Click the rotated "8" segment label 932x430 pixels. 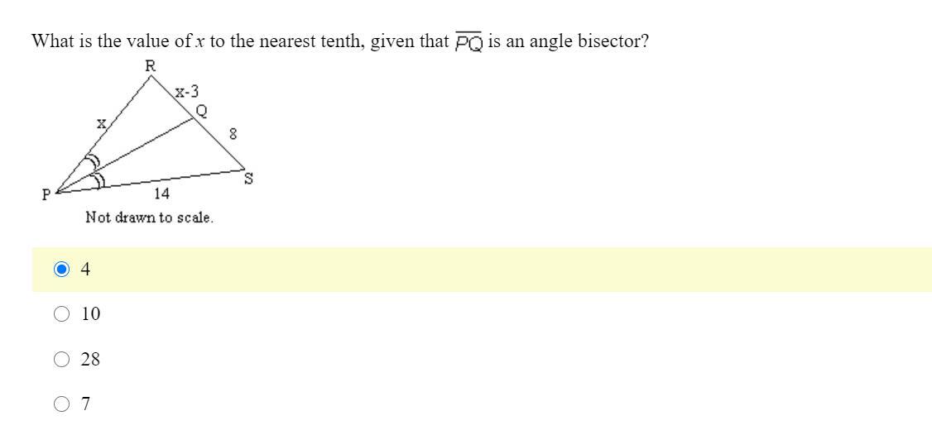(233, 132)
